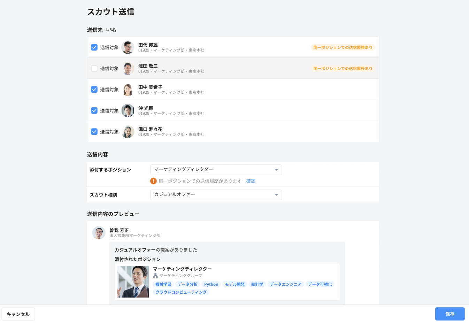The image size is (469, 324).
Task: Click 田中 美希子's profile avatar
Action: (128, 90)
